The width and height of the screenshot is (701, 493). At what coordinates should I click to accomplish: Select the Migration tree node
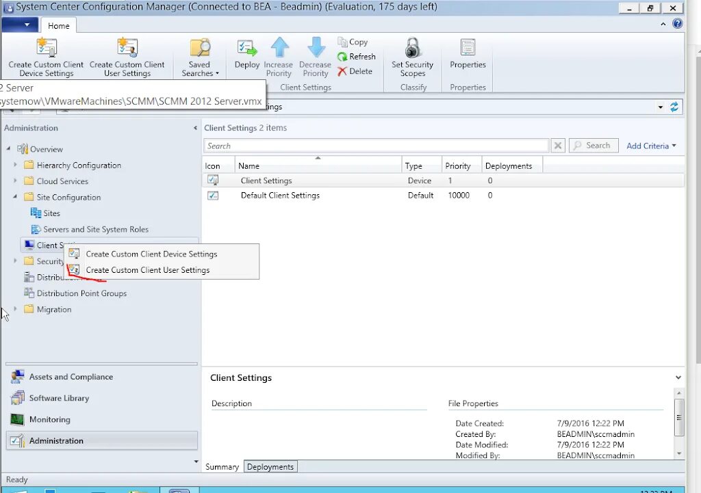(47, 309)
